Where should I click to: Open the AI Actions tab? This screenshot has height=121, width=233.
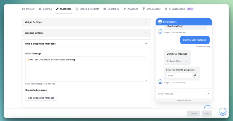131,9
